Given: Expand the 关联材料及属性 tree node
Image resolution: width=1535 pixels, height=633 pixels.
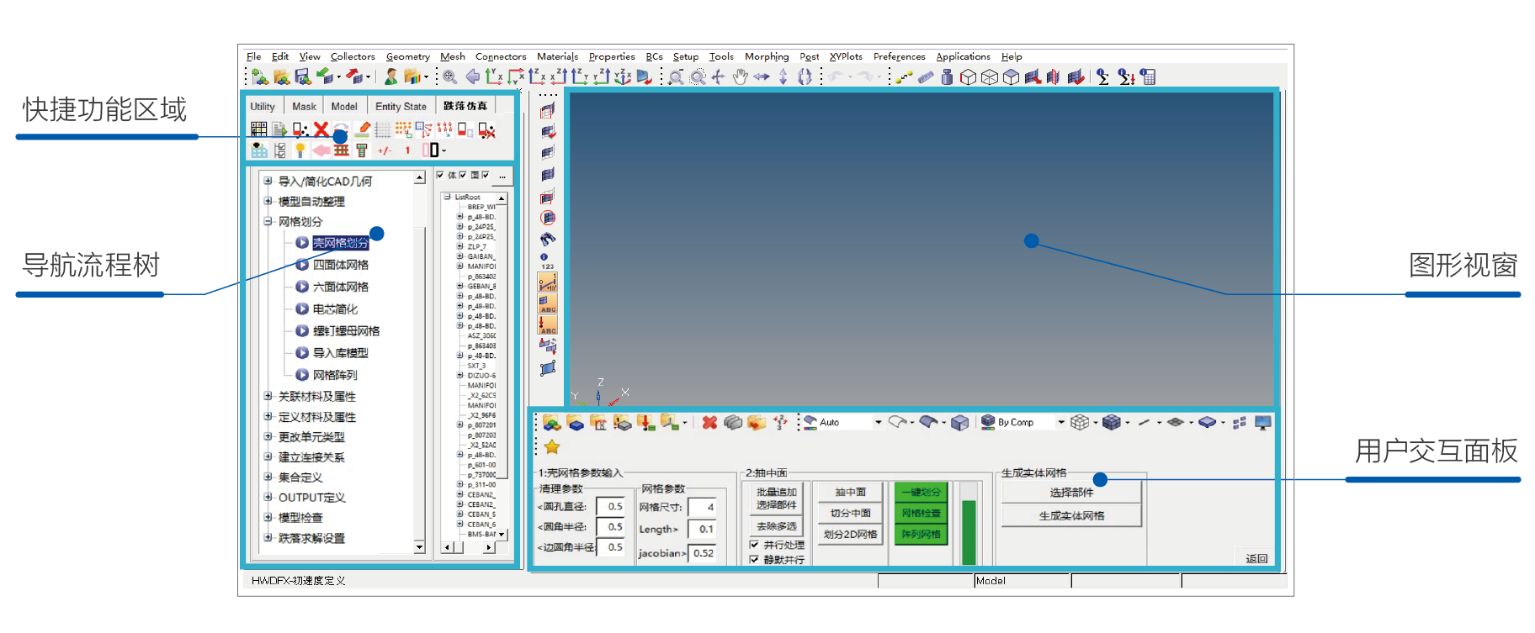Looking at the screenshot, I should 268,396.
